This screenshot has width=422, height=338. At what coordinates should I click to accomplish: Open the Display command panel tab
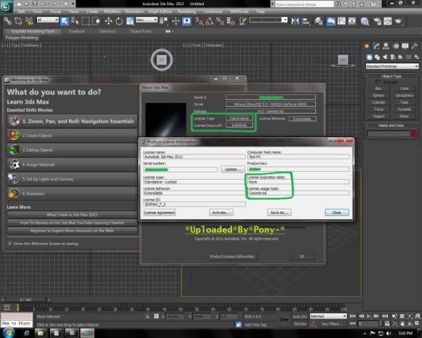tap(405, 46)
